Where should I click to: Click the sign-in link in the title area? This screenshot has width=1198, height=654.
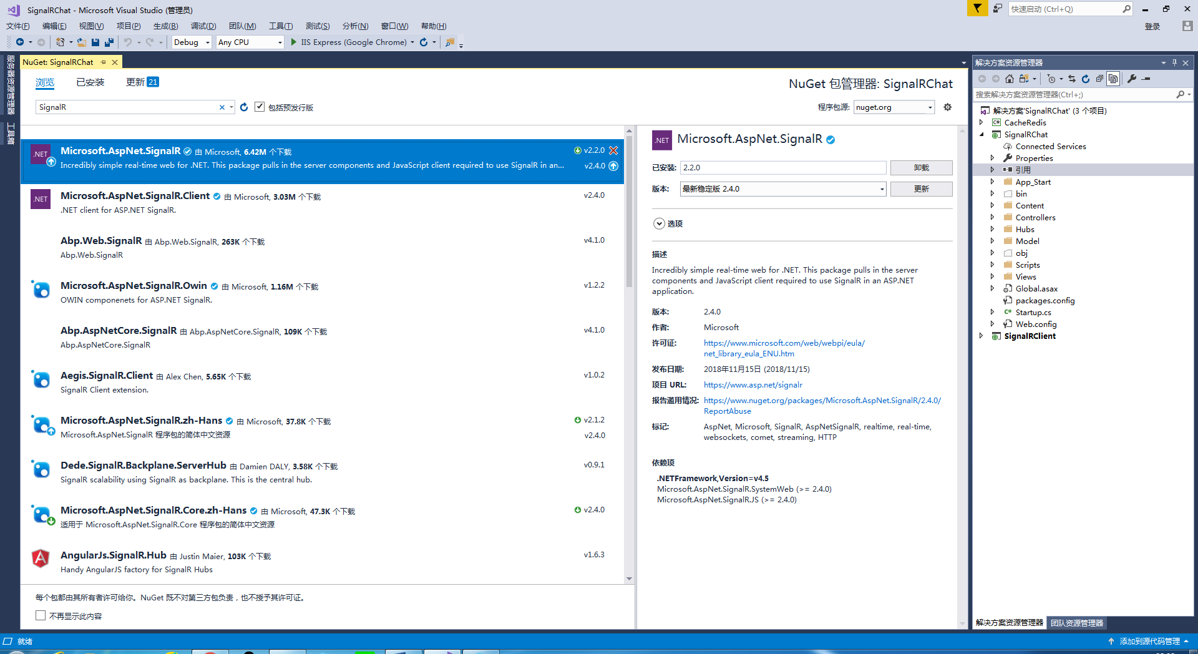pyautogui.click(x=1152, y=26)
